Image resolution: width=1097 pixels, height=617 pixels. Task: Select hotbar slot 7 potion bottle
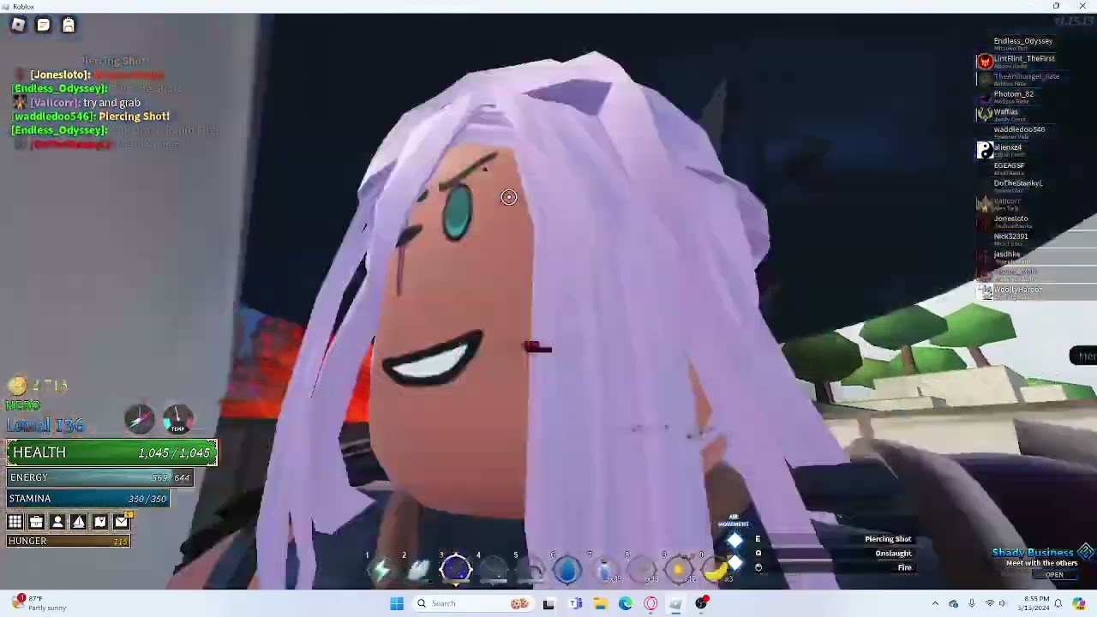pyautogui.click(x=604, y=568)
